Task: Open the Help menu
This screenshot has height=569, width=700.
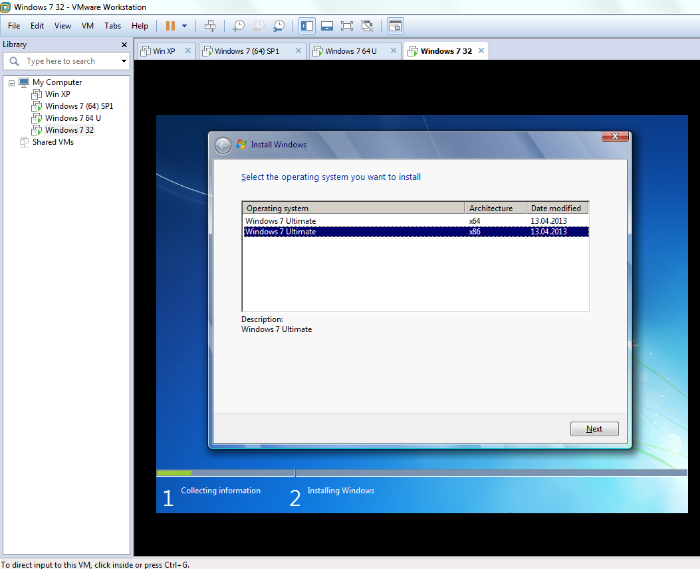Action: (x=140, y=26)
